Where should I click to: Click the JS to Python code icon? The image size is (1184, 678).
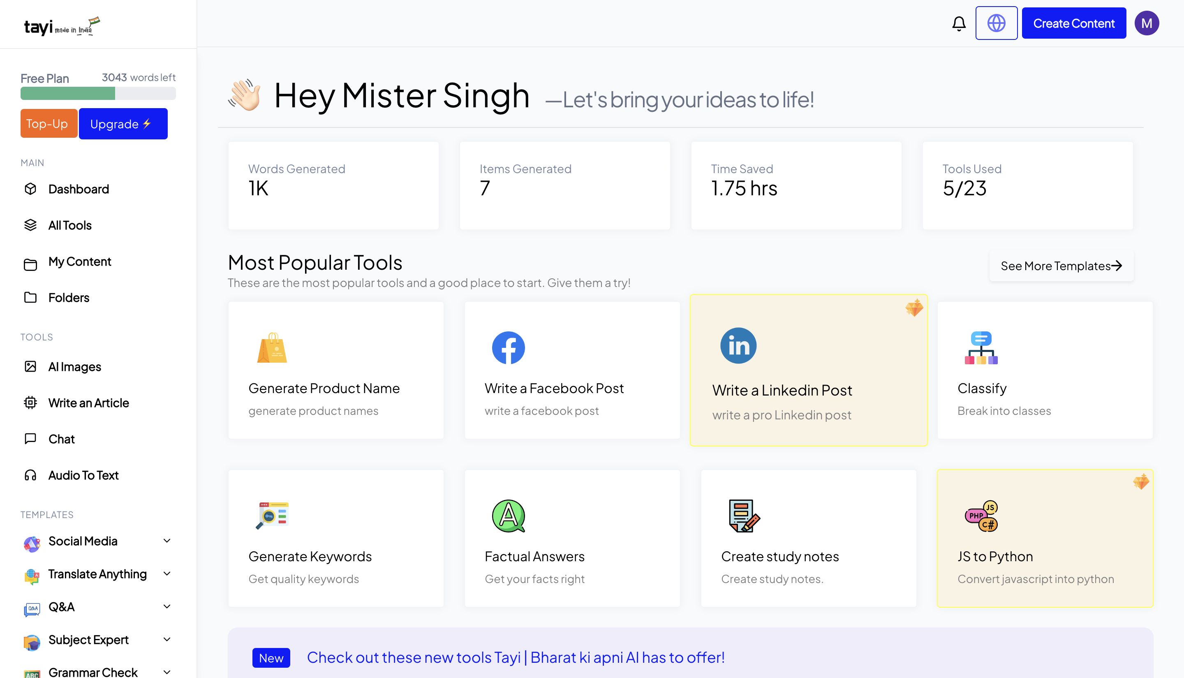(x=981, y=516)
